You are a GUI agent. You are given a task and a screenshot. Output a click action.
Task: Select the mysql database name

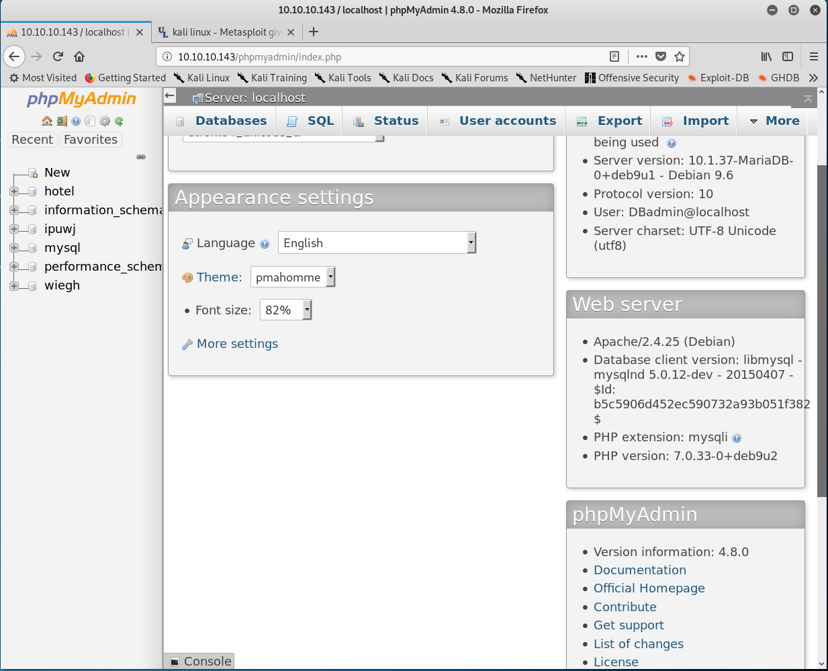pyautogui.click(x=62, y=248)
